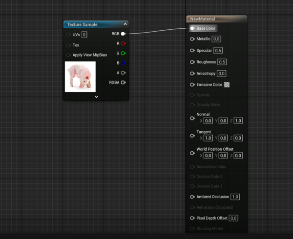Click the Specular input pin

192,51
